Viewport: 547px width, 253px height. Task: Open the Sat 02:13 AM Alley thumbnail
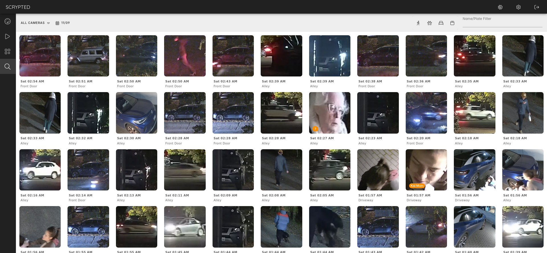(136, 170)
